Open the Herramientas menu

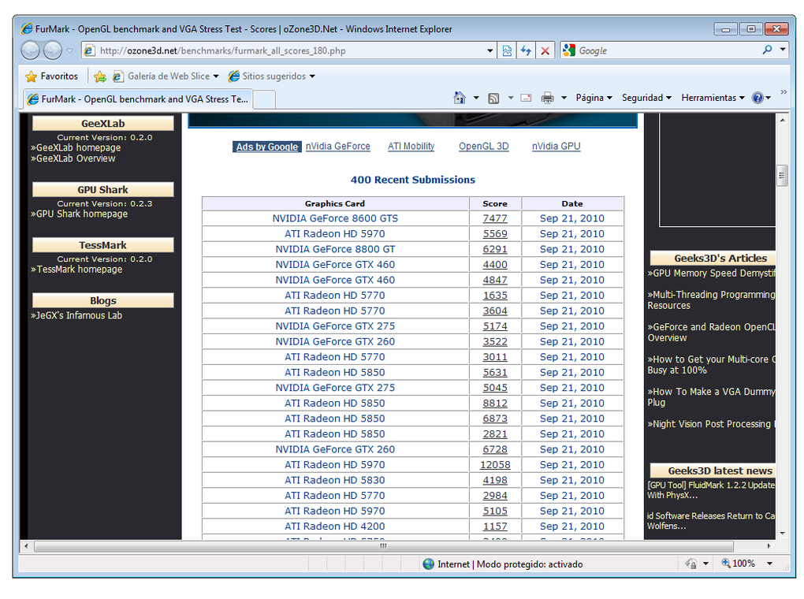(x=713, y=98)
